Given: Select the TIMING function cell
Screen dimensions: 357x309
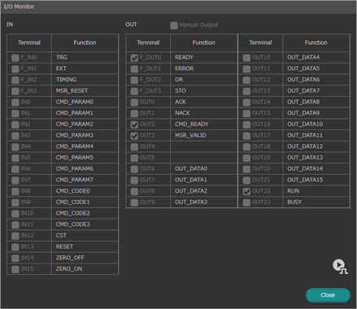Looking at the screenshot, I should (x=85, y=80).
